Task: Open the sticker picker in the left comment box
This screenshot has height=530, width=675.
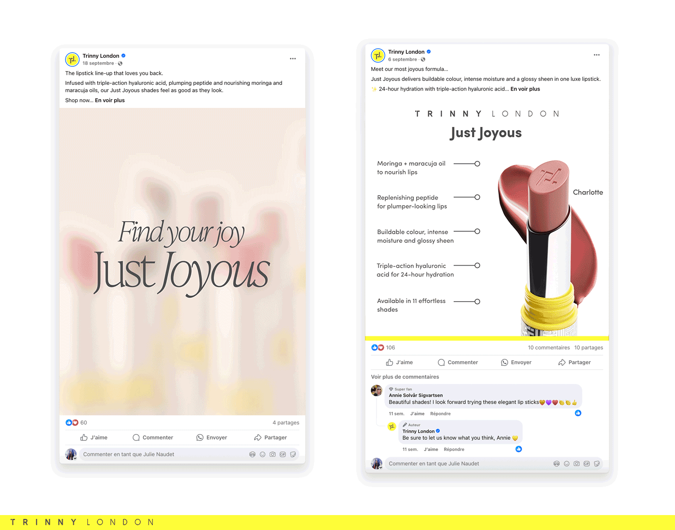Action: [293, 454]
